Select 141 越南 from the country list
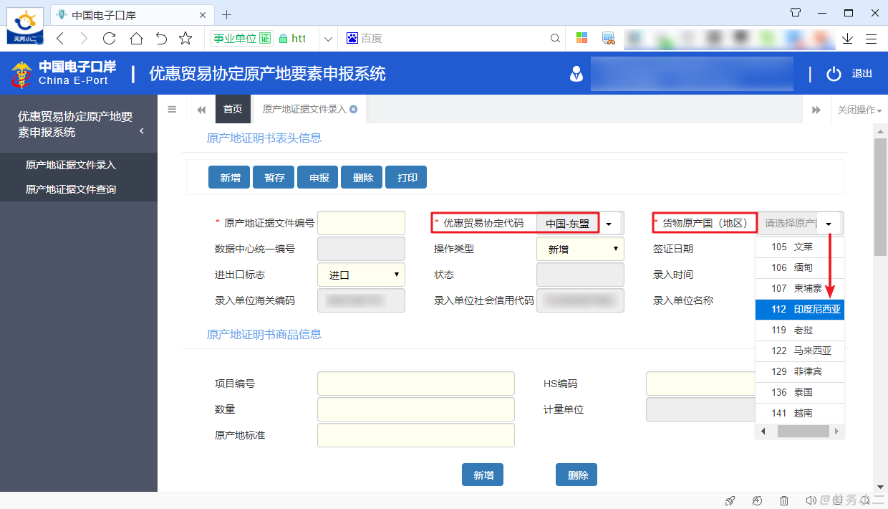The width and height of the screenshot is (888, 509). (800, 414)
